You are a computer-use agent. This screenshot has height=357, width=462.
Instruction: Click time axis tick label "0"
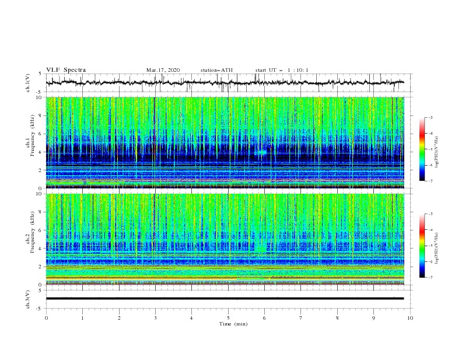coord(46,318)
